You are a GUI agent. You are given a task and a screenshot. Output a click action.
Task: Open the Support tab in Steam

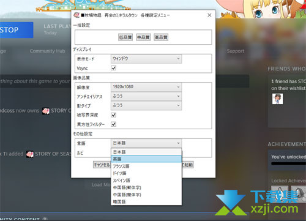[236, 51]
